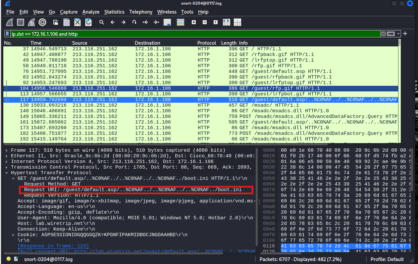This screenshot has height=264, width=418.
Task: Find a packet with magnifier icon
Action: [102, 22]
